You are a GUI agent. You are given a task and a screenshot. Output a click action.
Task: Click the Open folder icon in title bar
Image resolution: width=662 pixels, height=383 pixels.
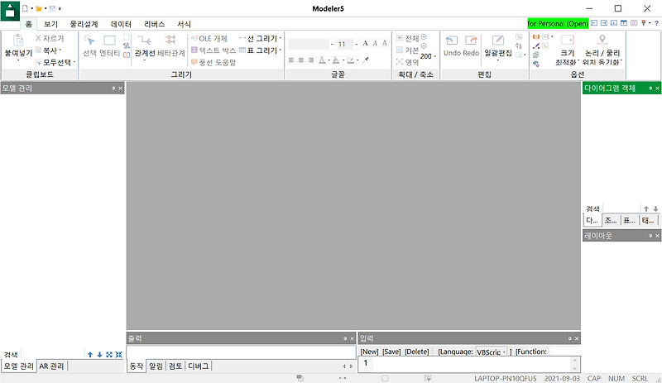(39, 8)
